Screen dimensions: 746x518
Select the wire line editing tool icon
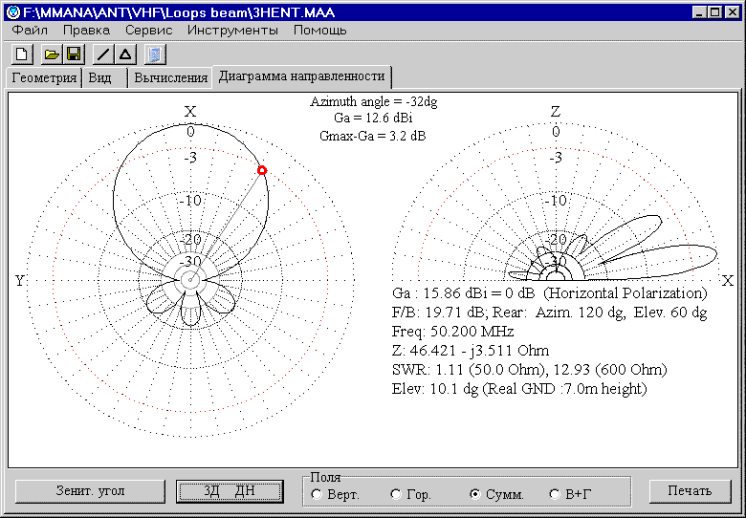click(x=102, y=54)
